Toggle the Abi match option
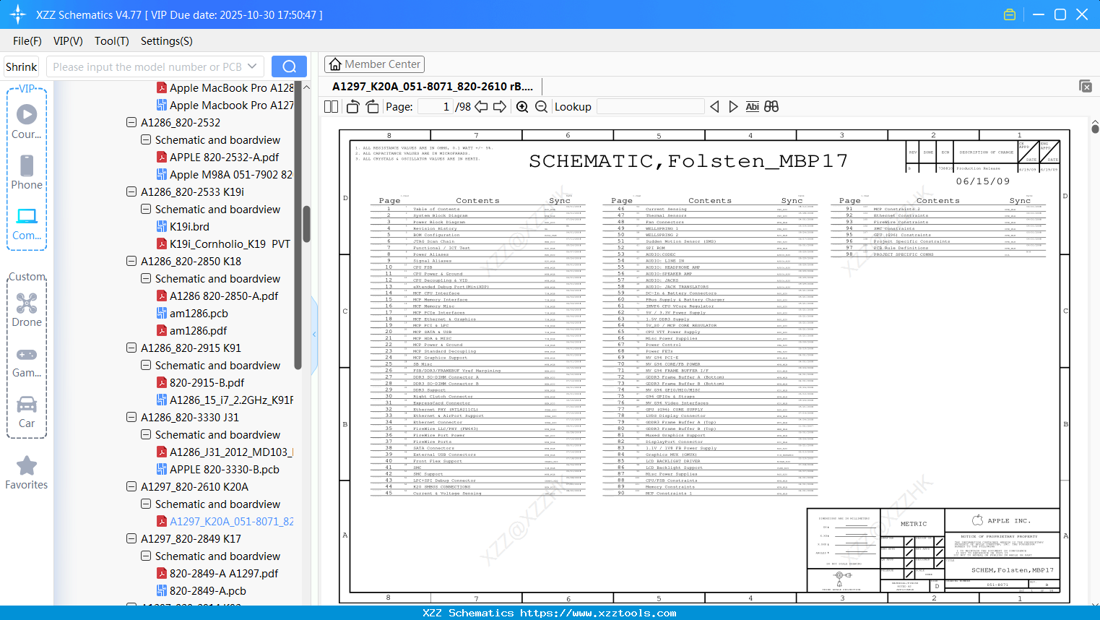The width and height of the screenshot is (1100, 620). tap(752, 107)
